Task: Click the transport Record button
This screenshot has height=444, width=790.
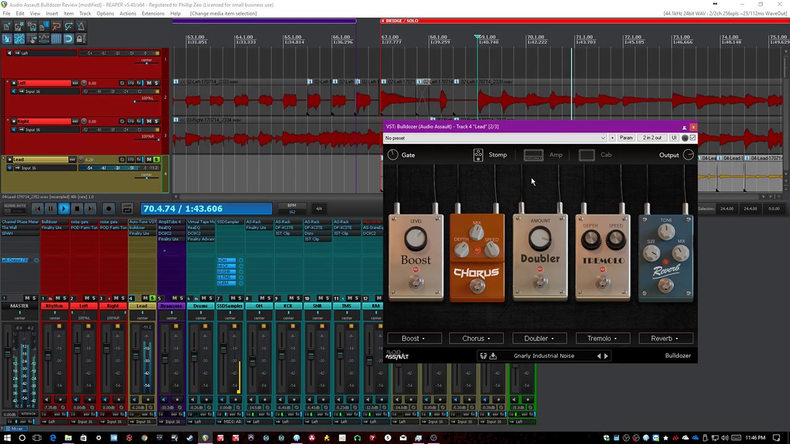Action: coord(109,209)
